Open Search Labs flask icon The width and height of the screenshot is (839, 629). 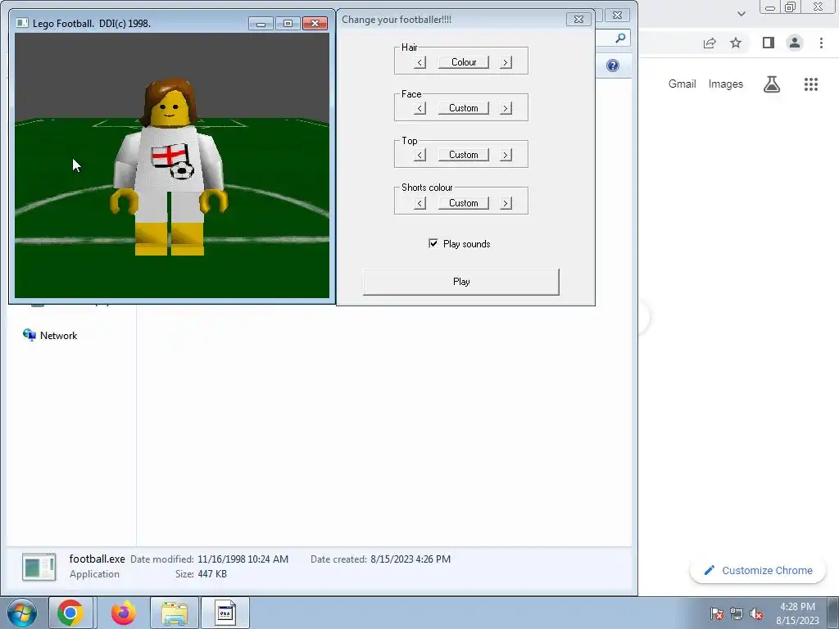pyautogui.click(x=772, y=84)
